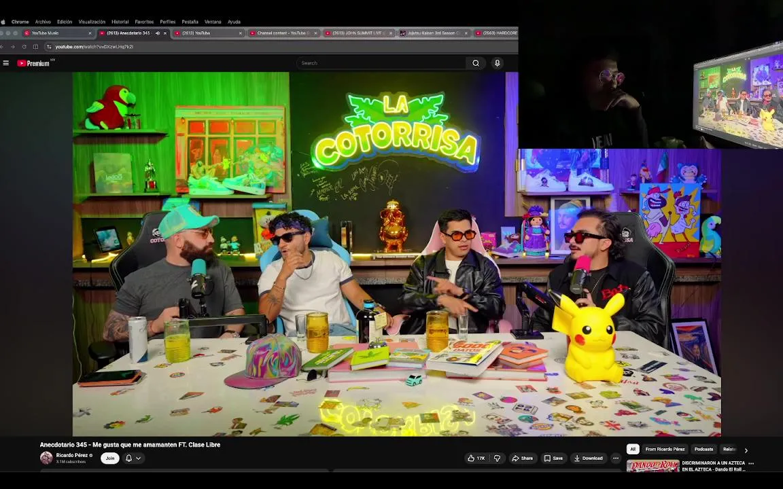Open the Visualización menu
This screenshot has height=489, width=783.
click(x=92, y=22)
